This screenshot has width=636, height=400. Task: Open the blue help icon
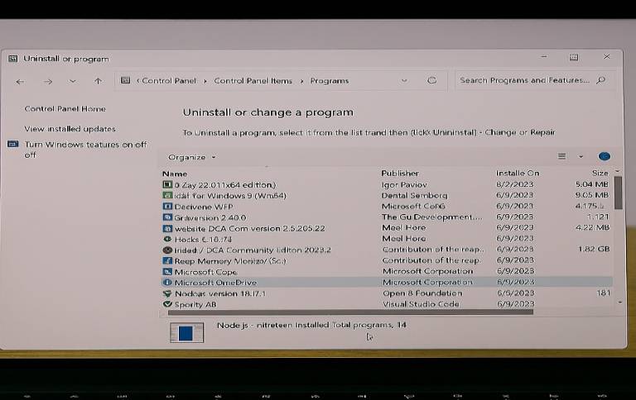(x=604, y=156)
